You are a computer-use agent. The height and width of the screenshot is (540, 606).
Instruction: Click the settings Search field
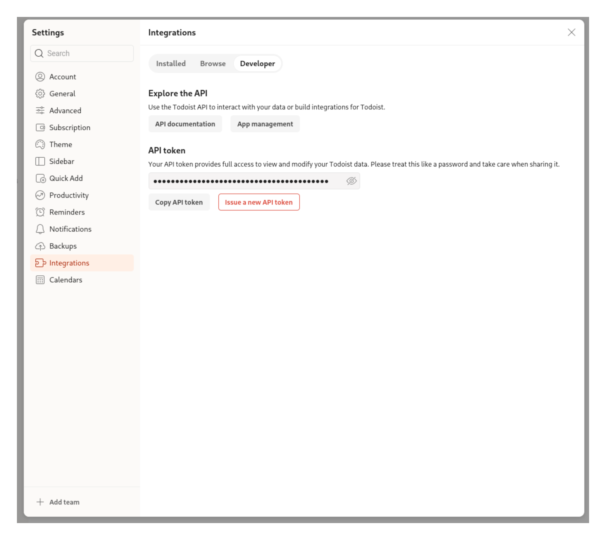point(82,53)
